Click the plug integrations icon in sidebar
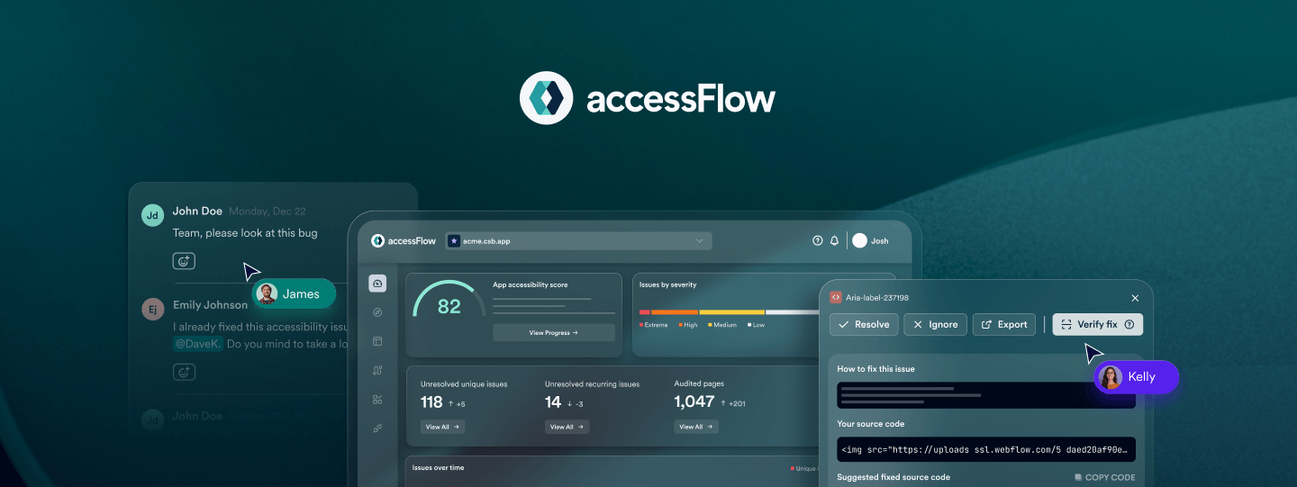 pyautogui.click(x=377, y=428)
